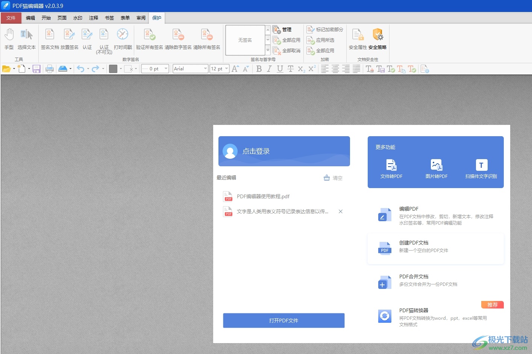The width and height of the screenshot is (532, 354).
Task: Toggle italic formatting
Action: tap(269, 69)
